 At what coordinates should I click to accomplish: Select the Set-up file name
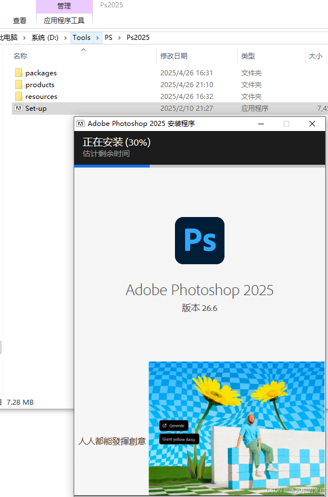point(36,108)
